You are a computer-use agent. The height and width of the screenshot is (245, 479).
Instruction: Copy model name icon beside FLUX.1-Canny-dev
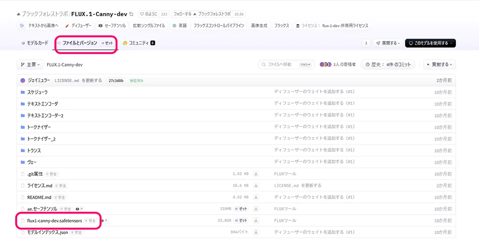point(131,14)
